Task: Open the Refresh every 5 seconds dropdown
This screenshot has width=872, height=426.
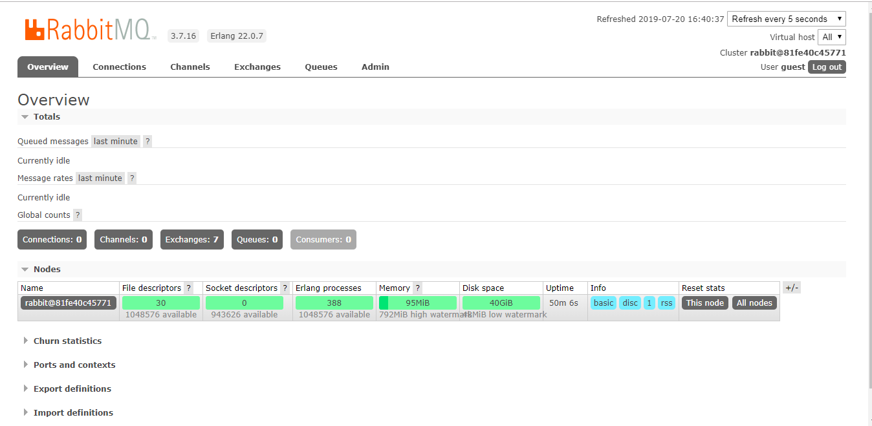Action: [x=786, y=19]
